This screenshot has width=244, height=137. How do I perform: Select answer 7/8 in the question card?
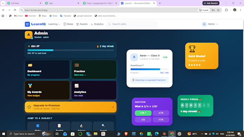(x=143, y=113)
